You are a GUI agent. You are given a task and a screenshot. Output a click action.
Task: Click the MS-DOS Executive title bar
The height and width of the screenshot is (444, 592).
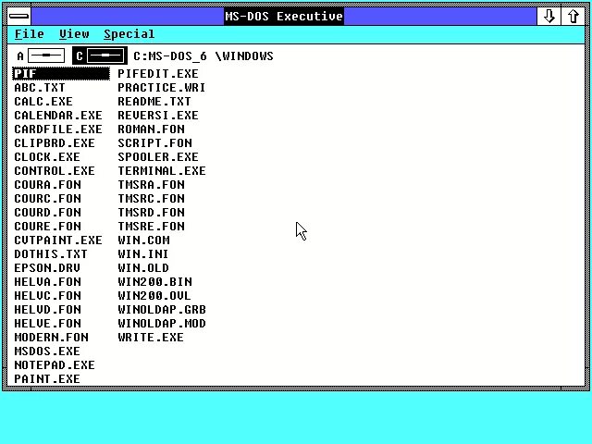pyautogui.click(x=284, y=16)
